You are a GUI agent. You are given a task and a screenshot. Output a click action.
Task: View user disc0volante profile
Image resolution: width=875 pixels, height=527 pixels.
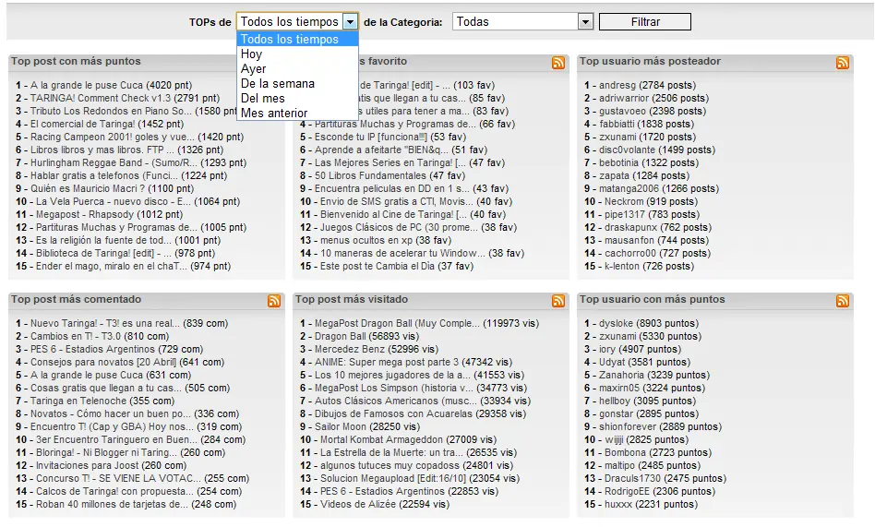pos(628,150)
